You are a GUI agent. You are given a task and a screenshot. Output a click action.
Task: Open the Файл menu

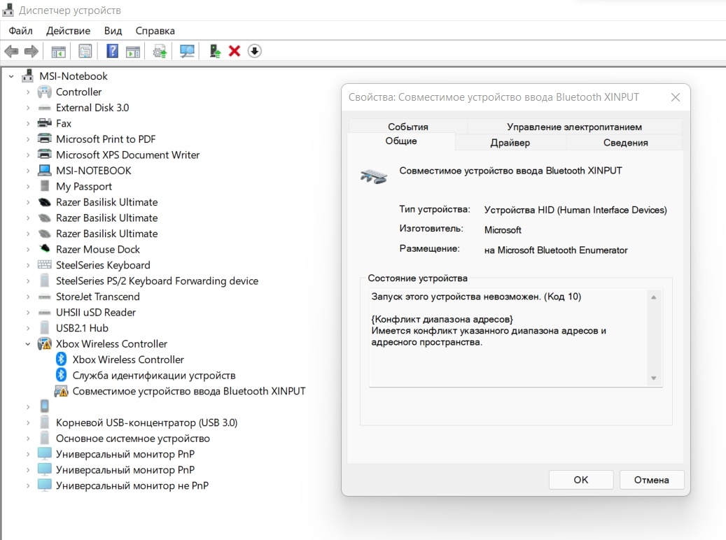(20, 31)
